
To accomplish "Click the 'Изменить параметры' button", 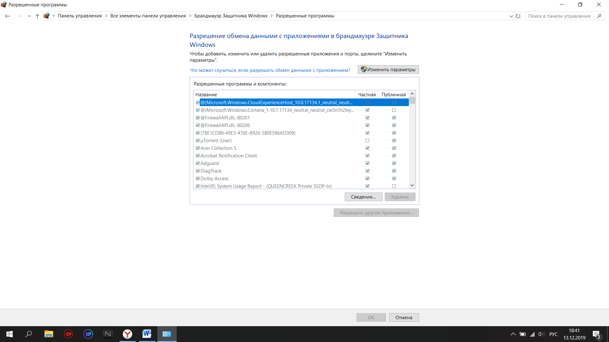I will click(x=388, y=70).
